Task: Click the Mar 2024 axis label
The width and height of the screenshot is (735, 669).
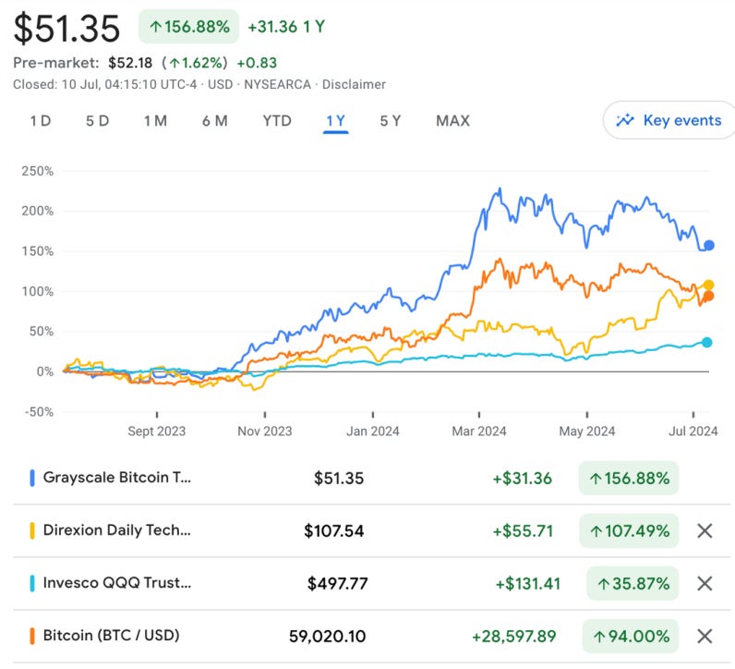Action: point(479,432)
